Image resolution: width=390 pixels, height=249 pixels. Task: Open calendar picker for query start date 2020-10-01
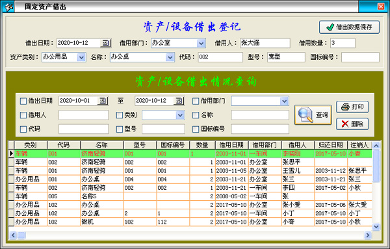coord(103,101)
